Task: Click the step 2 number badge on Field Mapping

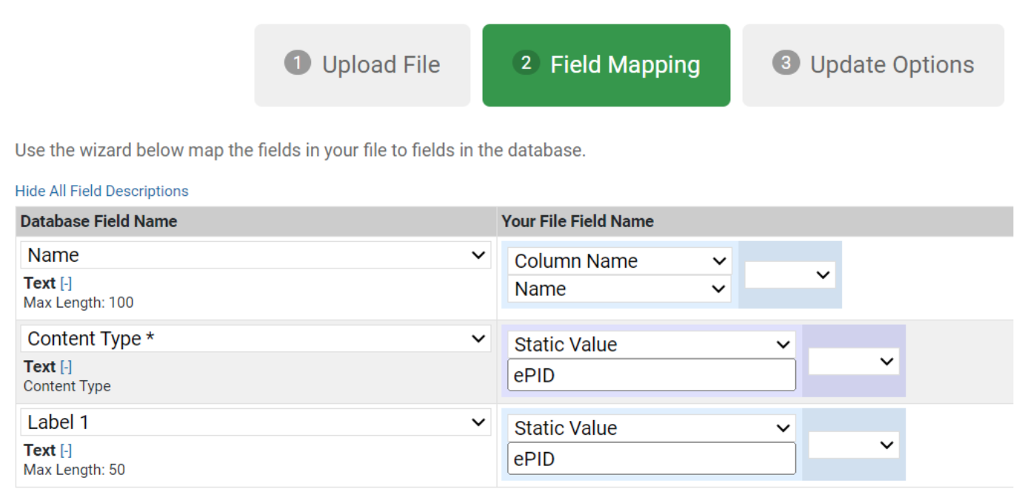Action: (x=525, y=63)
